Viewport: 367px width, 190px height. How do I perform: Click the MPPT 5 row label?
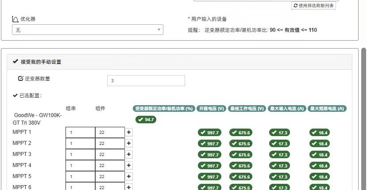coord(22,176)
